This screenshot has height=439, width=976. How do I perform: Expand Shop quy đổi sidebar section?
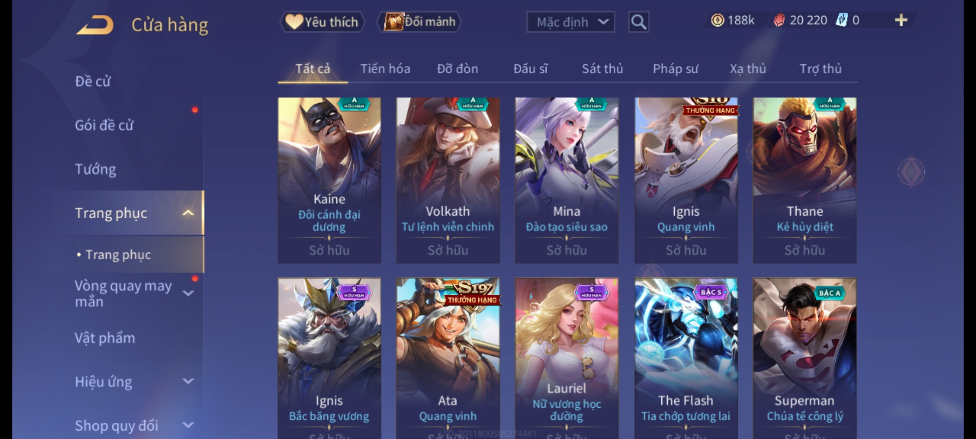click(188, 425)
